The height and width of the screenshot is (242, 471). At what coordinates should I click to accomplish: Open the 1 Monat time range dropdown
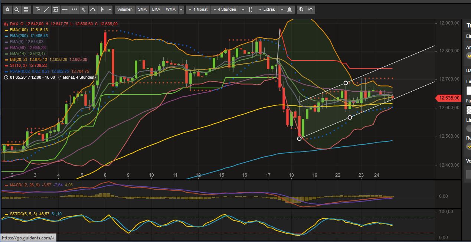tap(198, 9)
